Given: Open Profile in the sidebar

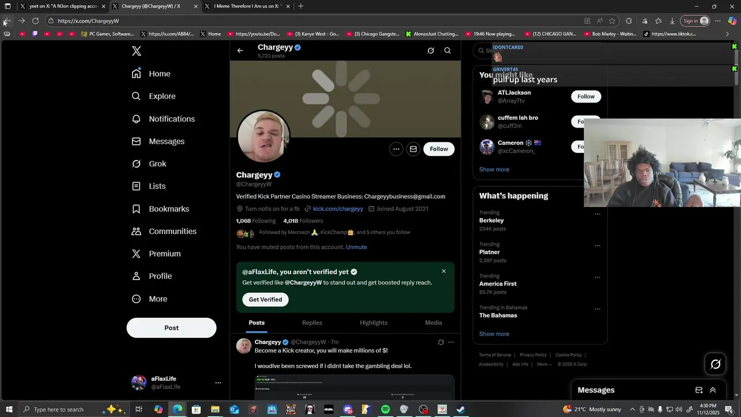Looking at the screenshot, I should pos(152,276).
